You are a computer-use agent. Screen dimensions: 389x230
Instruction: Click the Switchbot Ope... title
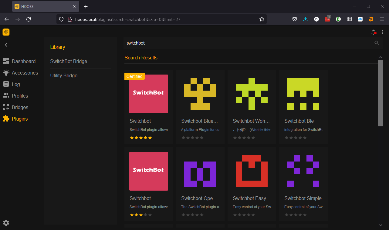[x=199, y=198]
